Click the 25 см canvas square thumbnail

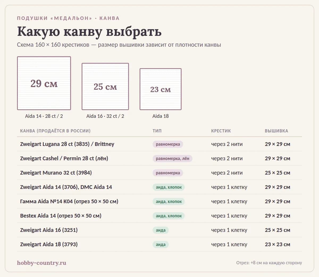tap(105, 86)
